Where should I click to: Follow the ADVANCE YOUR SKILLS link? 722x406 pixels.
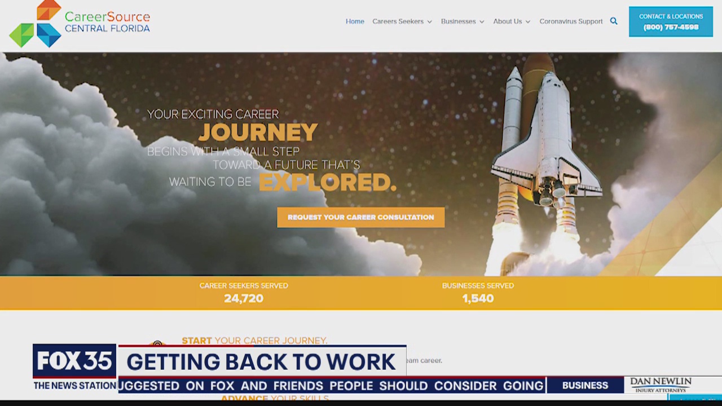(x=275, y=398)
